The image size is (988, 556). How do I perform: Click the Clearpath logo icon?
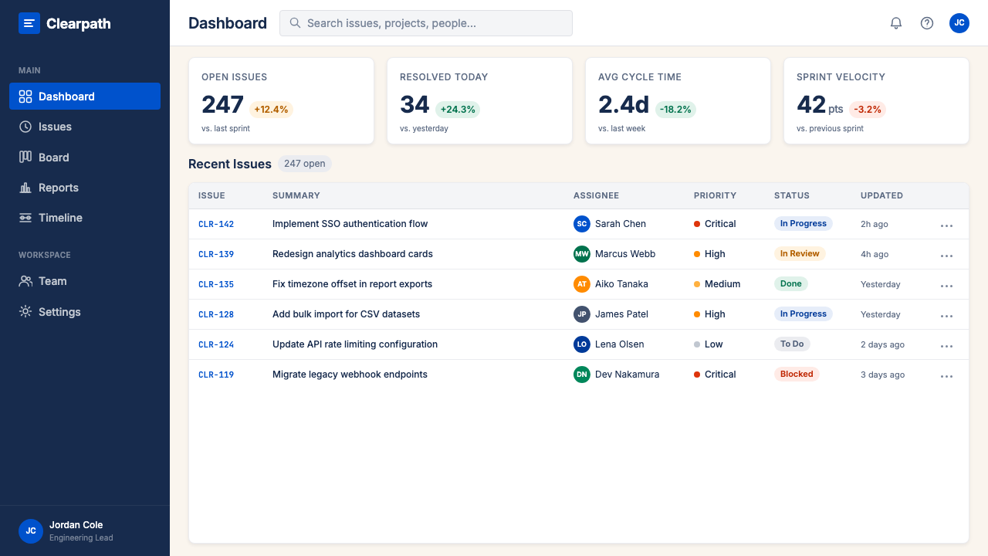click(29, 23)
